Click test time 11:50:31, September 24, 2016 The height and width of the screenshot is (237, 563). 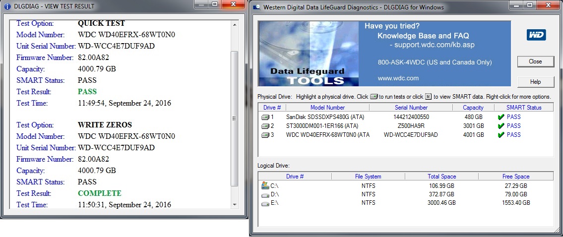(125, 205)
